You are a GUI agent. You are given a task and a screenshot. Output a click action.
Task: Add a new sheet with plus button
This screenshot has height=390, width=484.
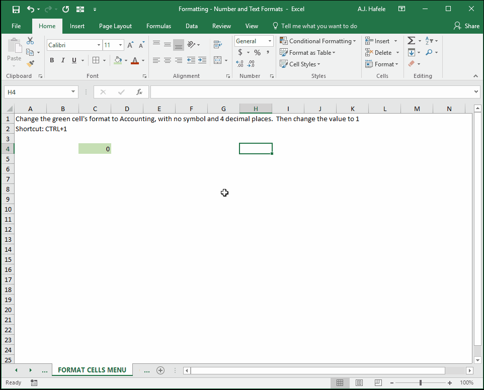point(160,370)
